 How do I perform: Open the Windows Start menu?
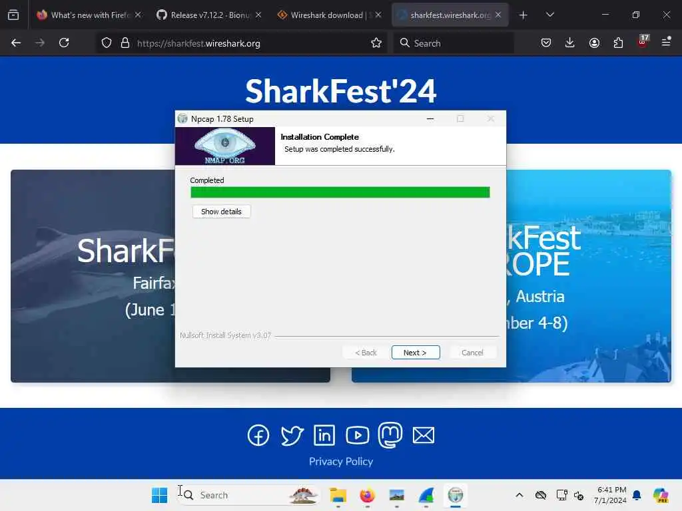159,495
